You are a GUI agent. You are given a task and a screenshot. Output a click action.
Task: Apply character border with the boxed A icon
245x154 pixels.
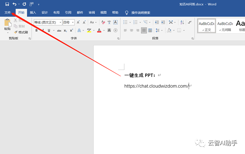tap(115, 23)
